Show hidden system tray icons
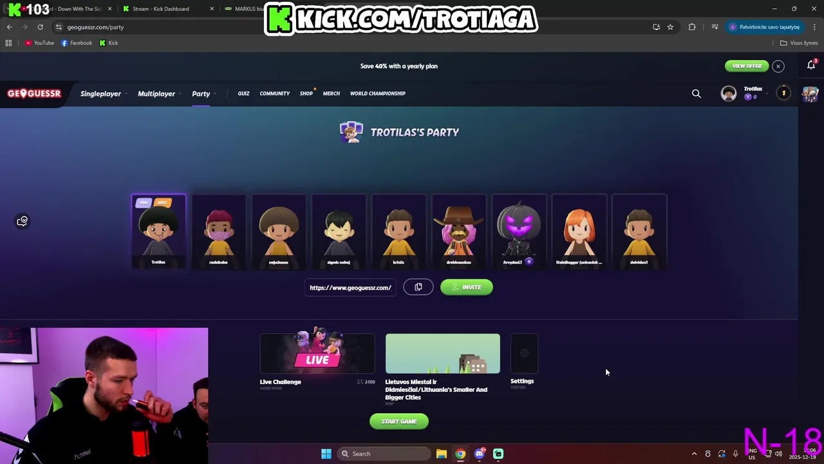Image resolution: width=824 pixels, height=464 pixels. tap(694, 454)
